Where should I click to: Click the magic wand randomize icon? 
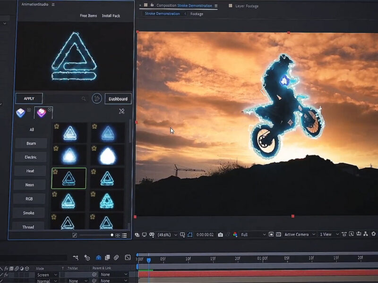coord(121,111)
